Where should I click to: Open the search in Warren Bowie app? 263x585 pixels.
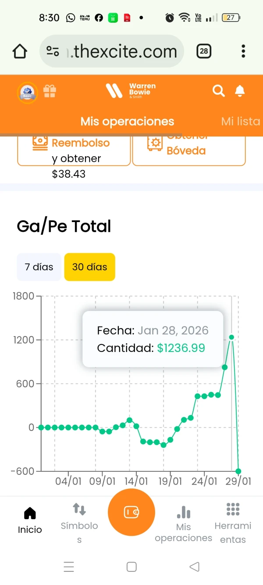pyautogui.click(x=218, y=91)
